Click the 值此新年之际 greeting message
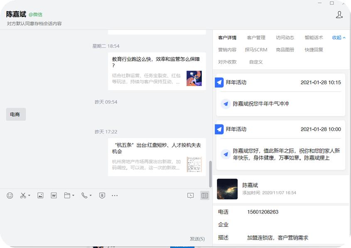 coord(286,154)
